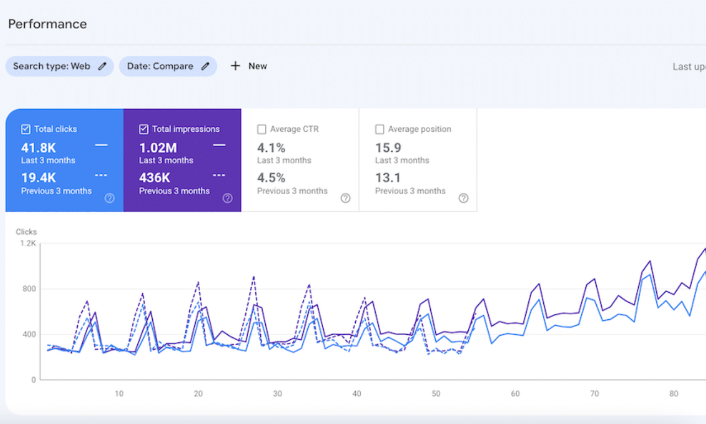Click the x-axis label 80
706x424 pixels.
674,394
